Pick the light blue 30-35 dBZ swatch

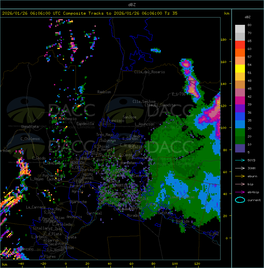240,124
